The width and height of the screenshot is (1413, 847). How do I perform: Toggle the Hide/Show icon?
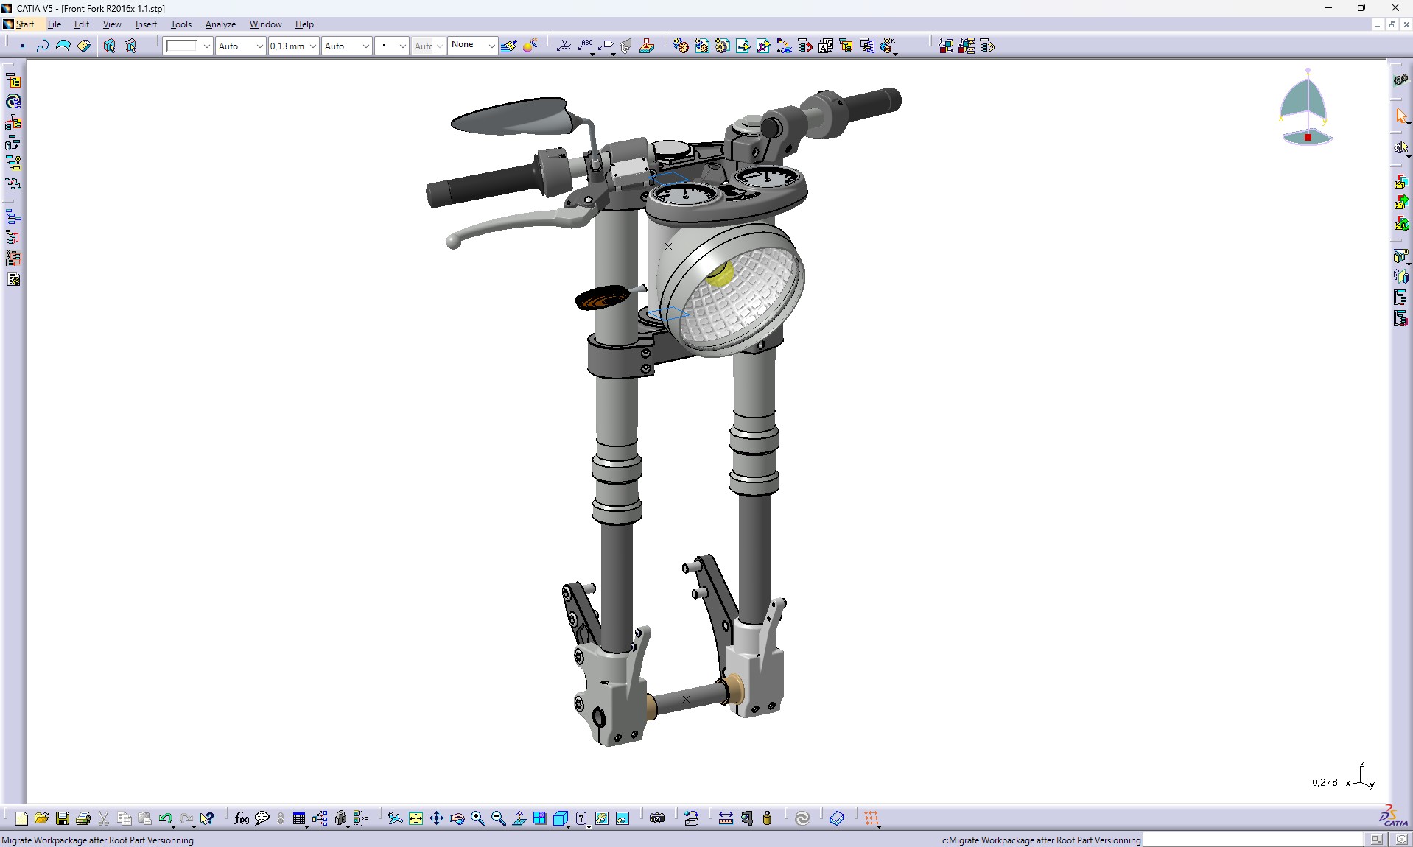pos(602,818)
